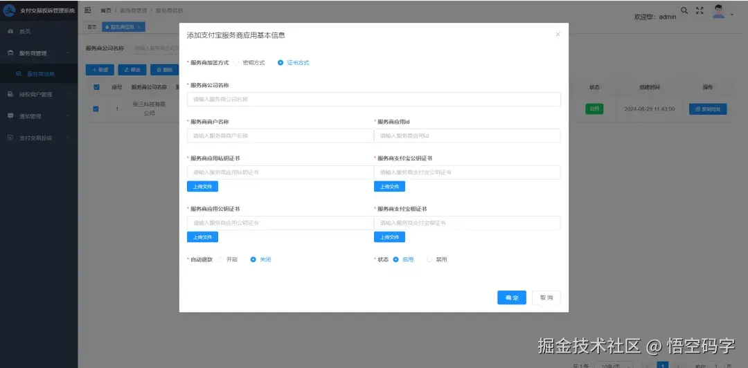The width and height of the screenshot is (748, 368).
Task: Upload file for 服务商支付宝根证书
Action: (x=389, y=237)
